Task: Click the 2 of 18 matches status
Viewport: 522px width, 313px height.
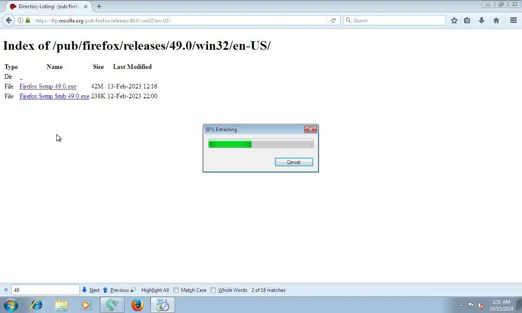Action: (268, 290)
